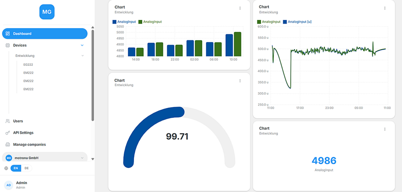Select the EG222 device
402x192 pixels.
[x=28, y=65]
